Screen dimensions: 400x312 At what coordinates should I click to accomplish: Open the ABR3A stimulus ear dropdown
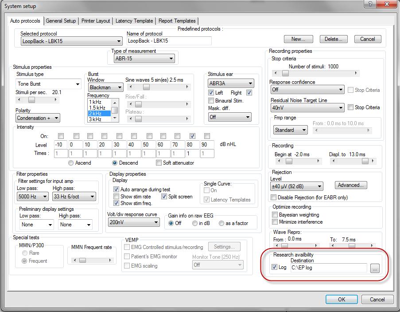(x=231, y=83)
